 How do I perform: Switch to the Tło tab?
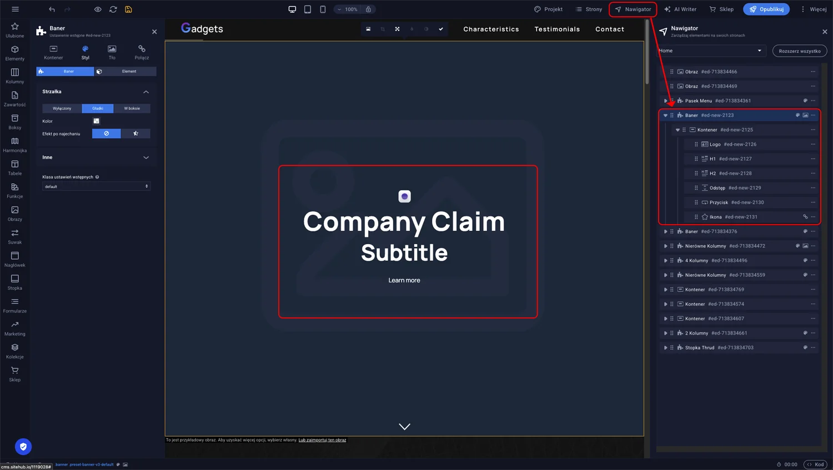coord(112,53)
